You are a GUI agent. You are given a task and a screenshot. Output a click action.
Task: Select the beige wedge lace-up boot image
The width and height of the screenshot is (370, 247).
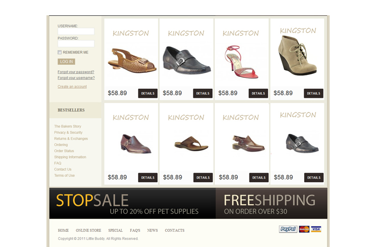(x=298, y=56)
